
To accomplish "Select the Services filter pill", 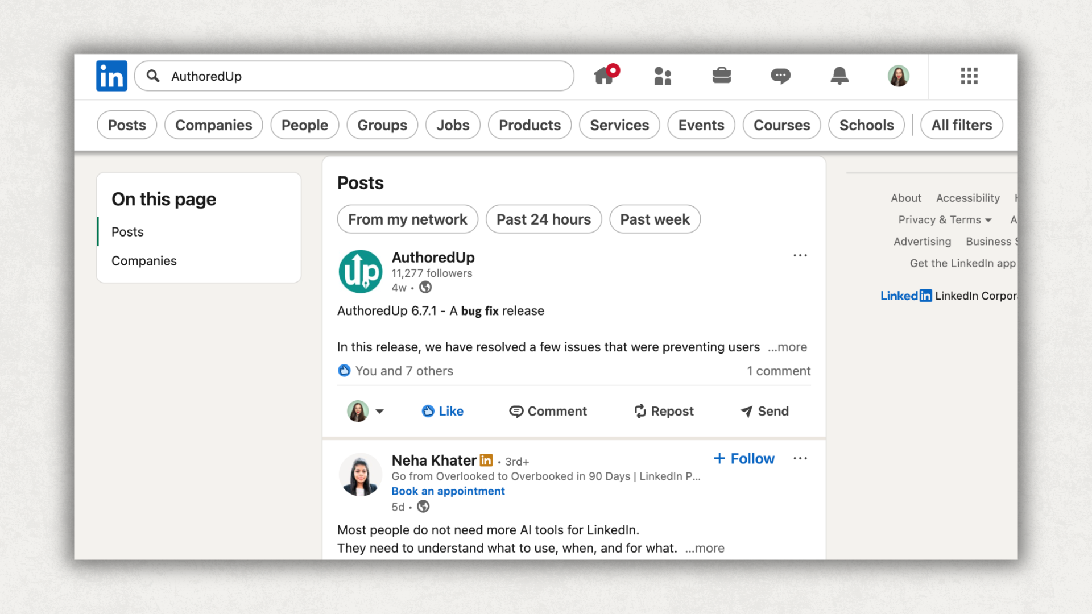I will click(619, 125).
